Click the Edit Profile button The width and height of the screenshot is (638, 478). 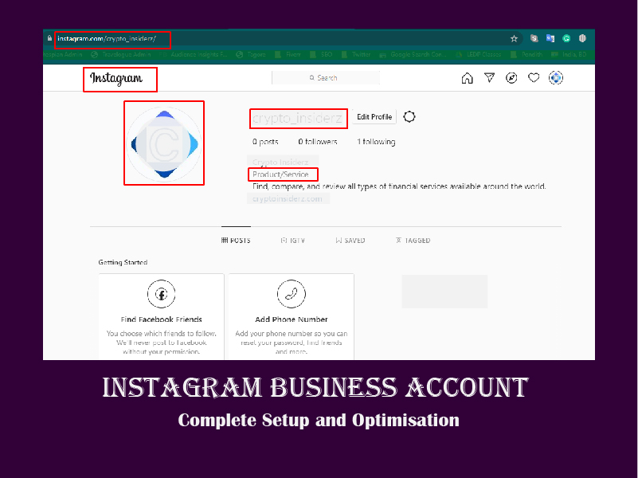pyautogui.click(x=374, y=117)
